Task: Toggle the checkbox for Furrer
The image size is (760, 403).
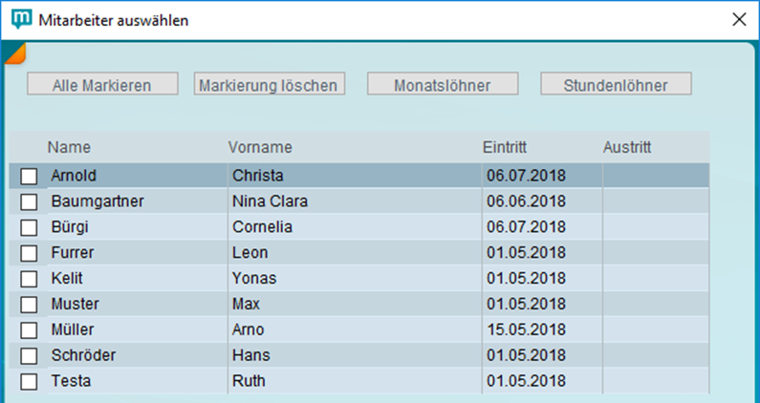Action: [29, 253]
